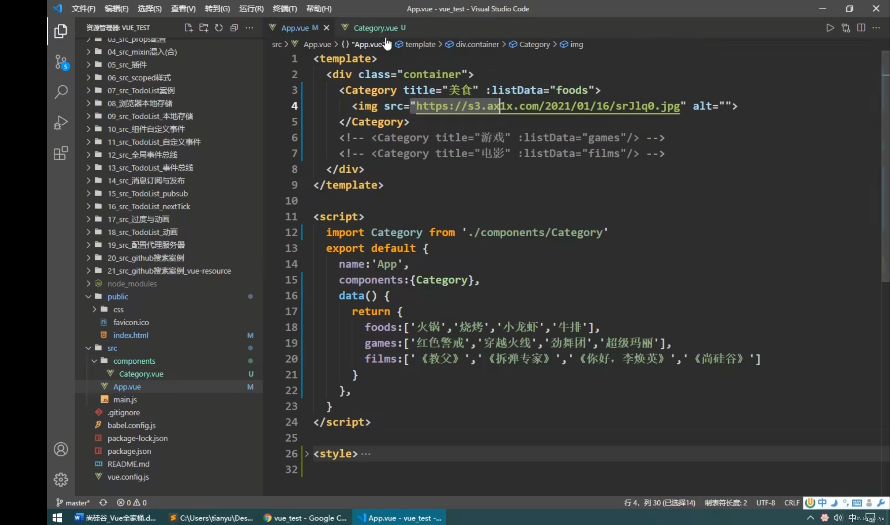Show hidden system tray icons
Viewport: 890px width, 525px height.
pyautogui.click(x=810, y=518)
